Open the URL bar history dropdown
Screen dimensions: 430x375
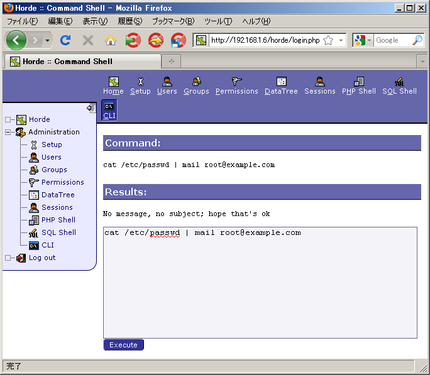pyautogui.click(x=341, y=41)
